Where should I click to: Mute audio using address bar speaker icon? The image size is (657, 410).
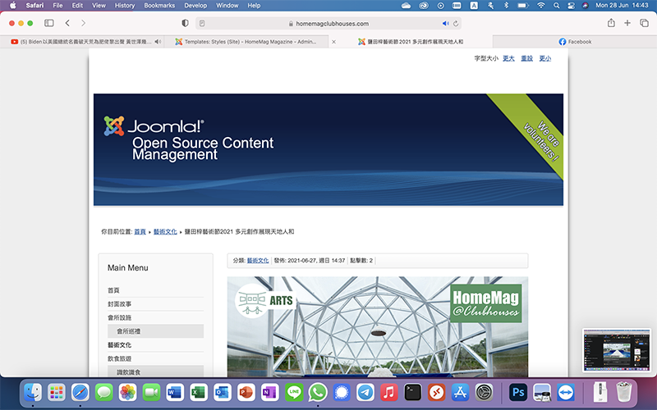(x=446, y=24)
